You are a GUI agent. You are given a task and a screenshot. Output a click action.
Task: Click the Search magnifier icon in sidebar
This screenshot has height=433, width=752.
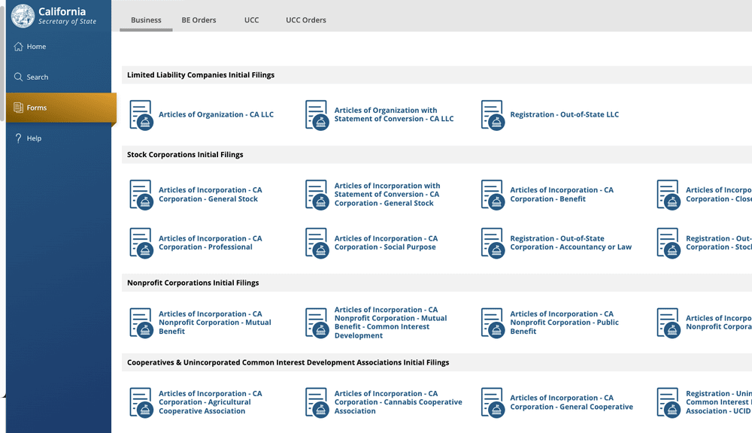pyautogui.click(x=18, y=77)
